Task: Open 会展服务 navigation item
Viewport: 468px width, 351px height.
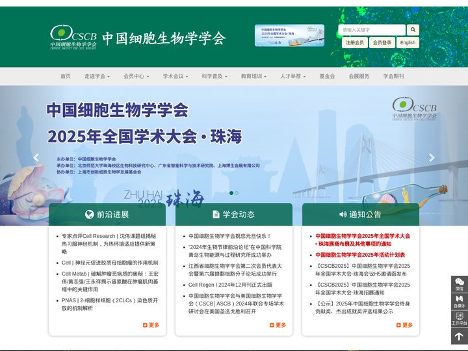Action: tap(359, 77)
